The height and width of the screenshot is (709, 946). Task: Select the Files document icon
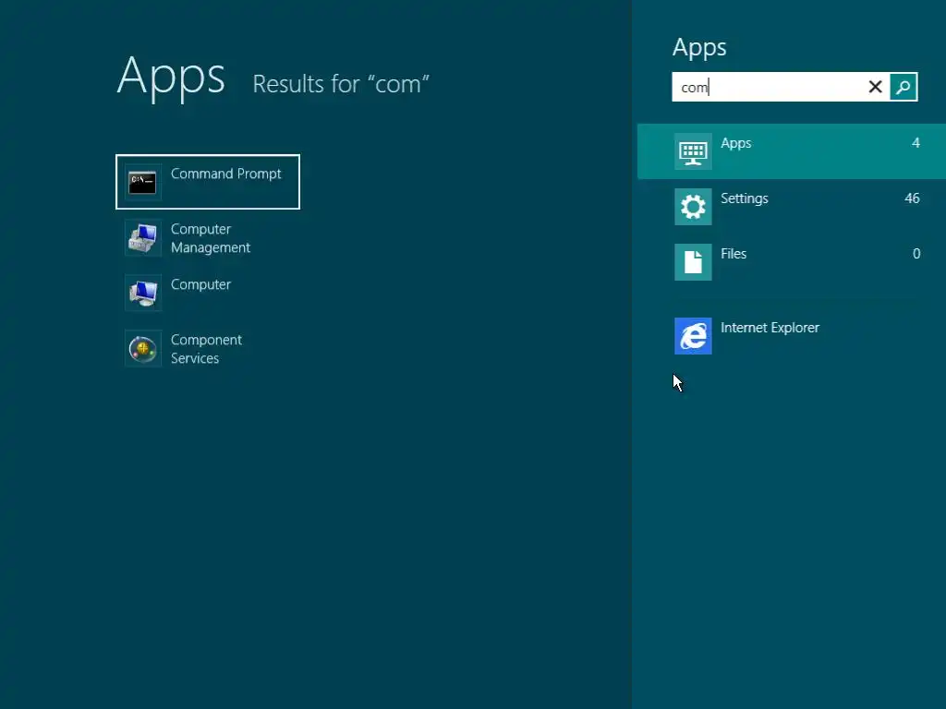point(693,262)
